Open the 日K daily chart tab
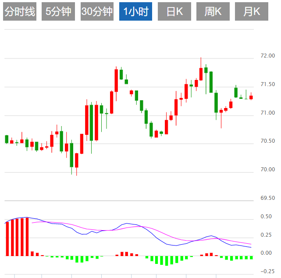Image resolution: width=281 pixels, height=278 pixels. tap(174, 11)
